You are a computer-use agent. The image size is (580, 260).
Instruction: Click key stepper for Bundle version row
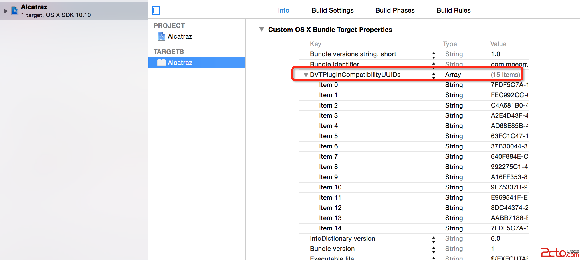434,249
